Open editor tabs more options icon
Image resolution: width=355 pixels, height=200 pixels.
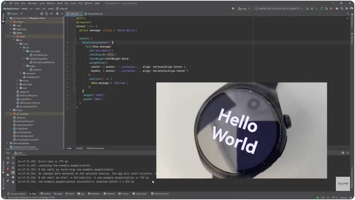pos(348,14)
